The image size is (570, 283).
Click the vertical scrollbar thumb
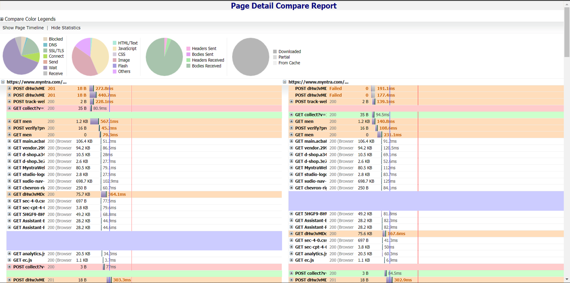point(567,33)
